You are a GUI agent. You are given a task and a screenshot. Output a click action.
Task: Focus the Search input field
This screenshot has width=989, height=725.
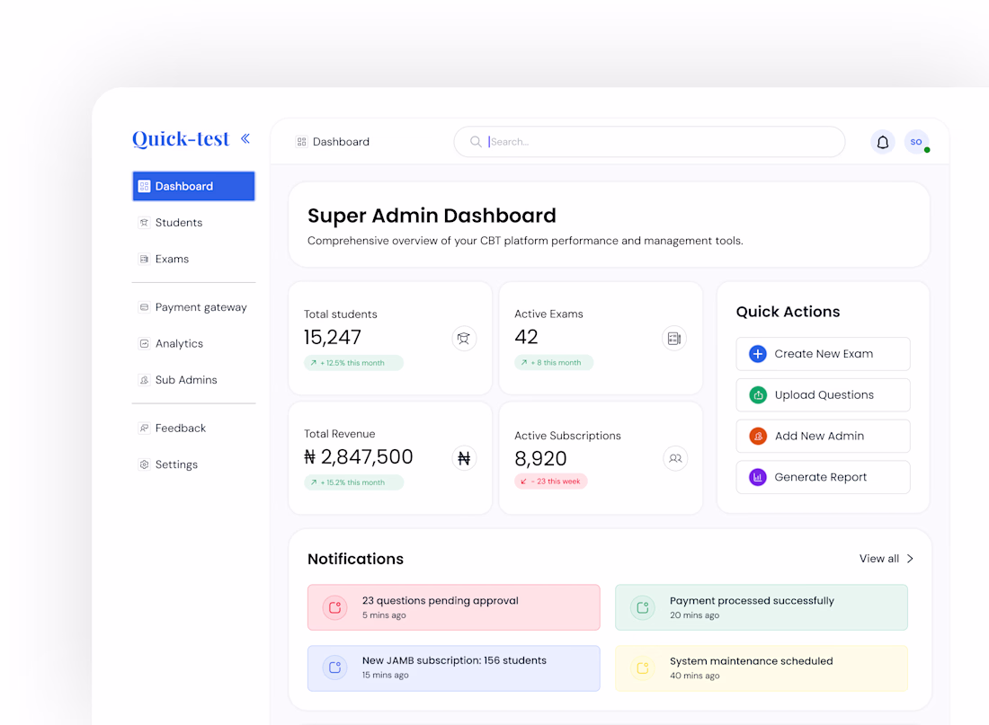(x=649, y=142)
